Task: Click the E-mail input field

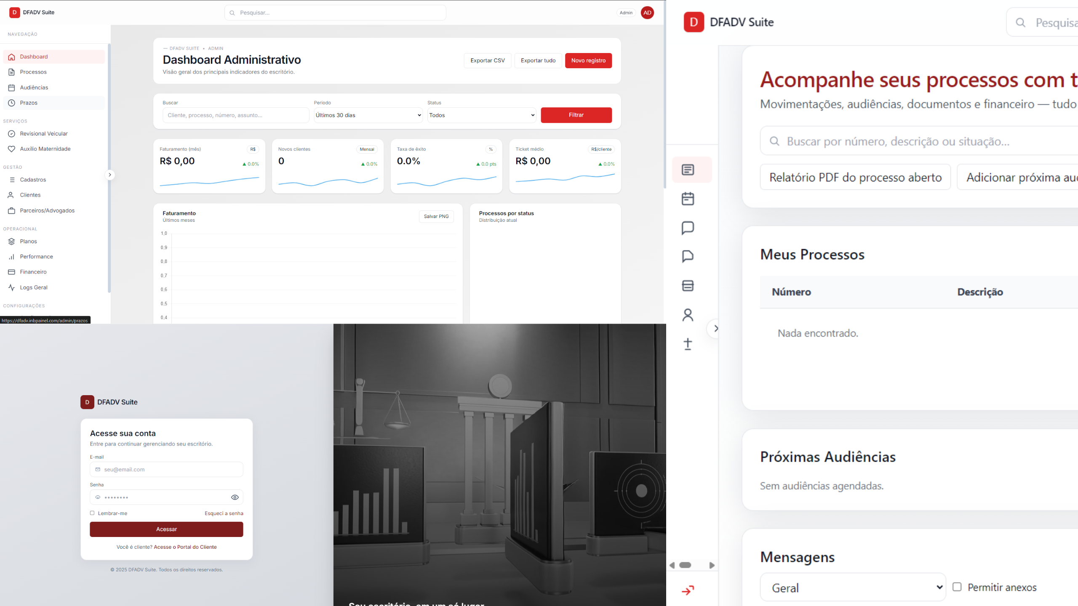Action: pyautogui.click(x=166, y=470)
